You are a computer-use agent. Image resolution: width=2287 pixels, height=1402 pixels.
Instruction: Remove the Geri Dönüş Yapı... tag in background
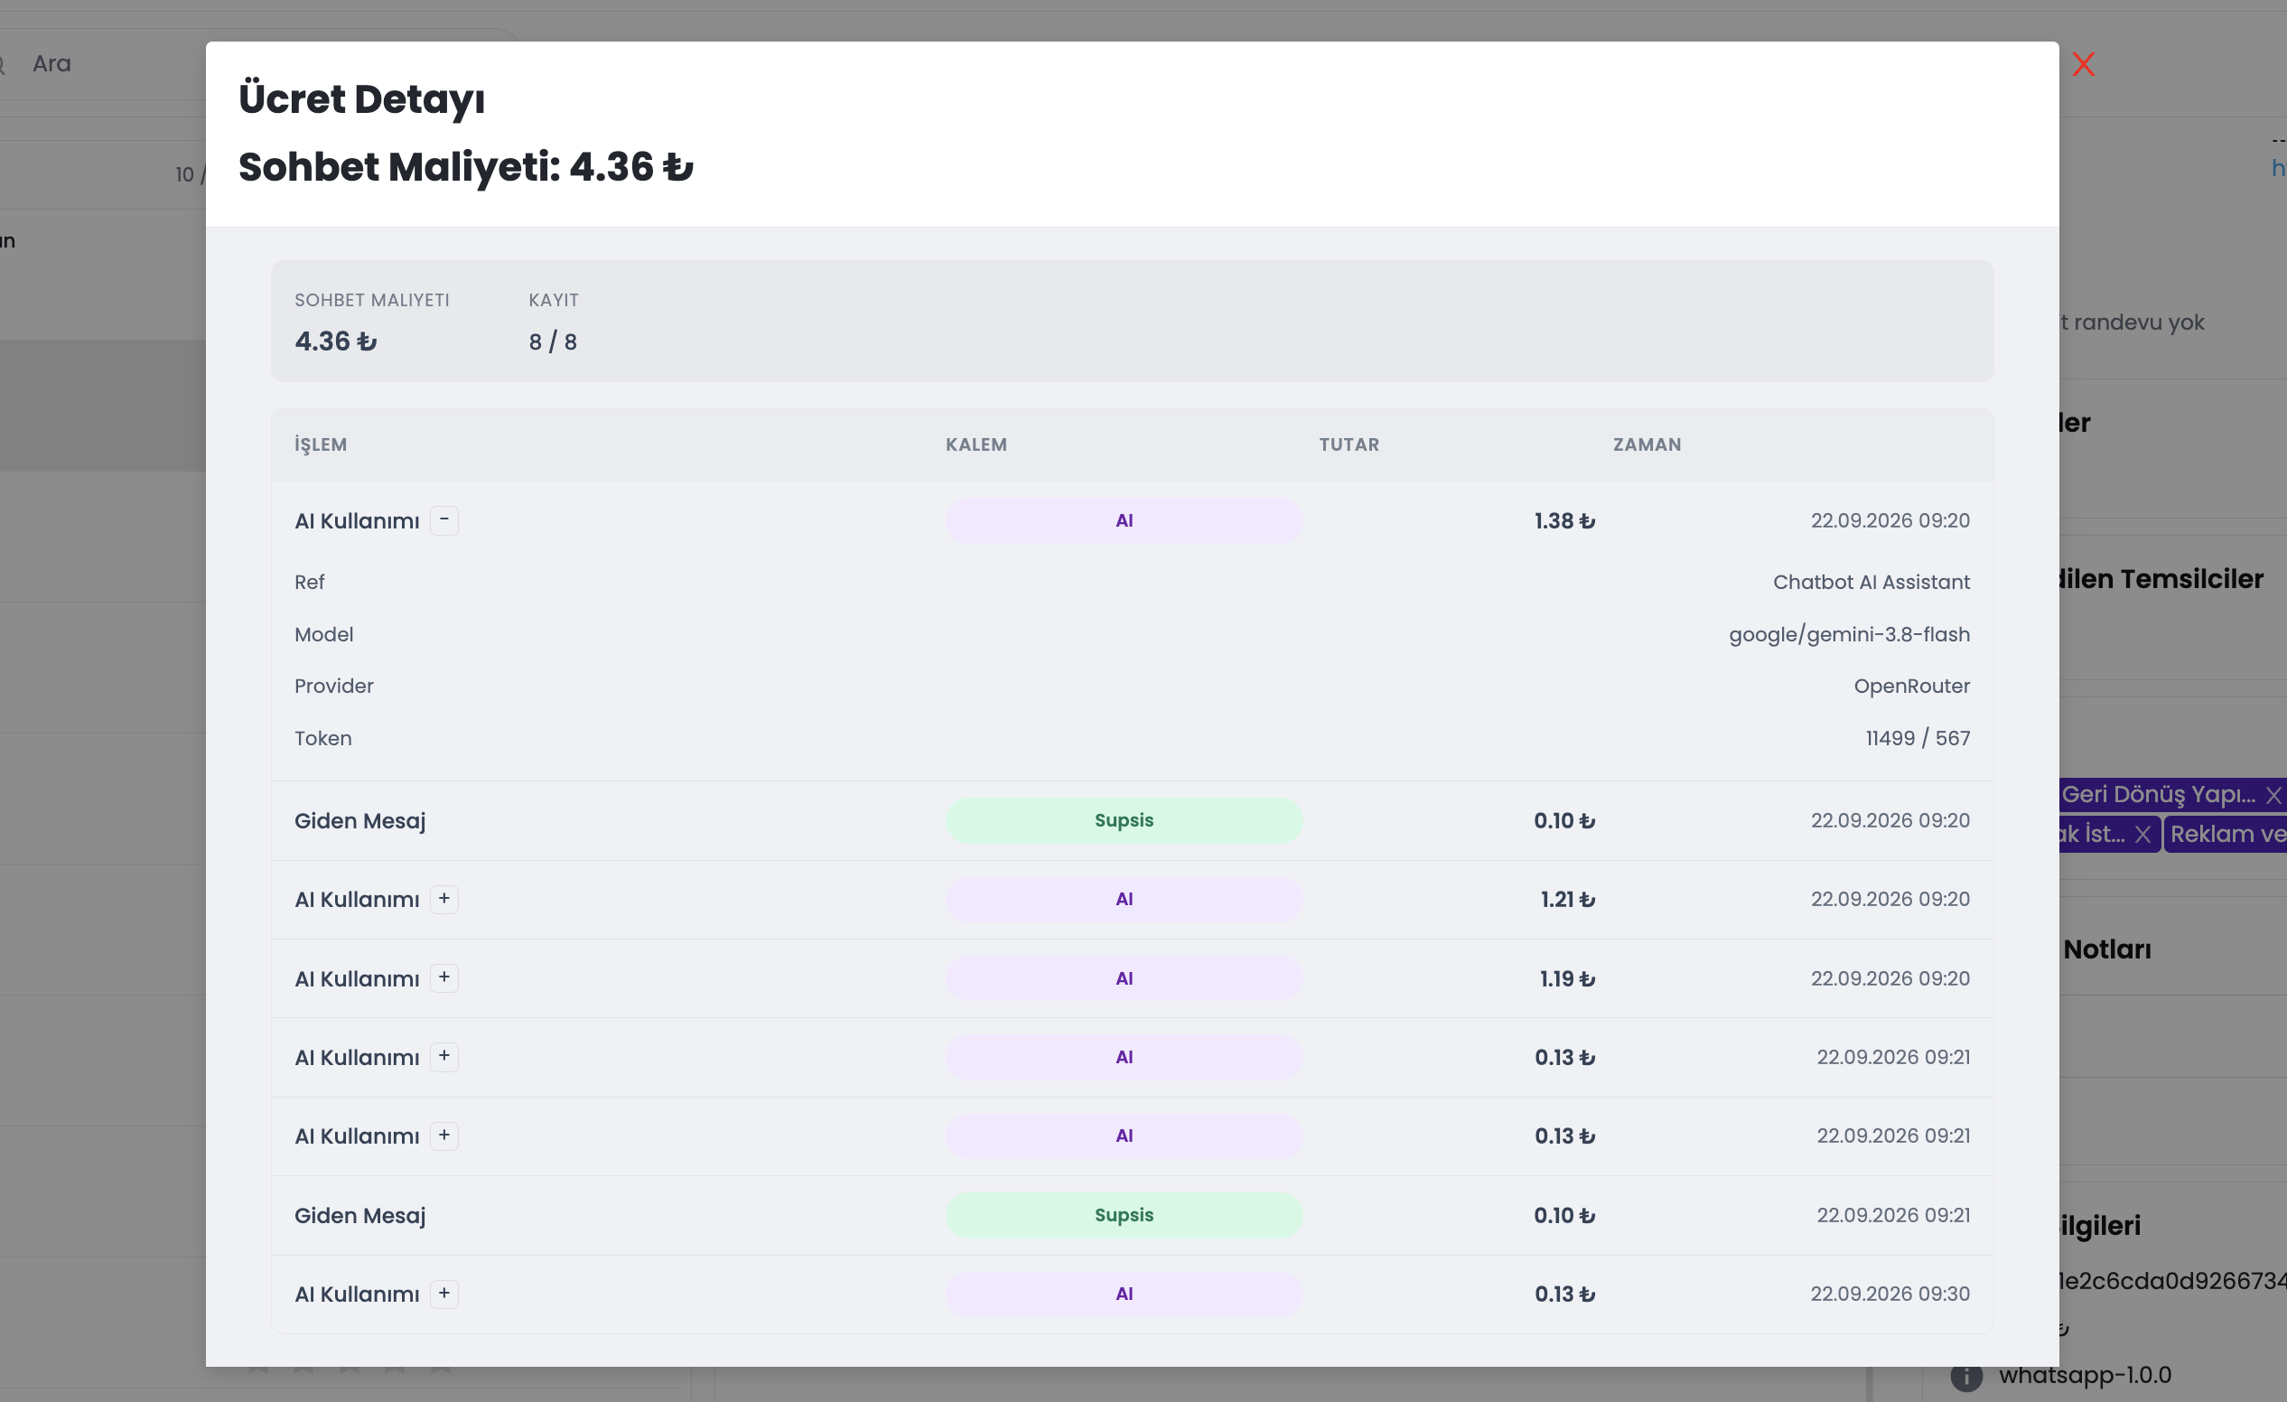tap(2273, 795)
